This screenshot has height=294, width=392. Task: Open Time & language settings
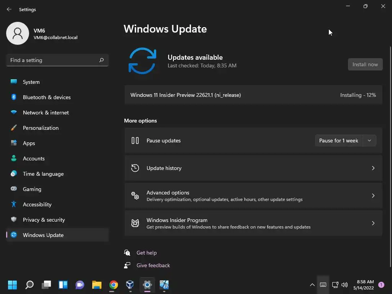(x=57, y=174)
